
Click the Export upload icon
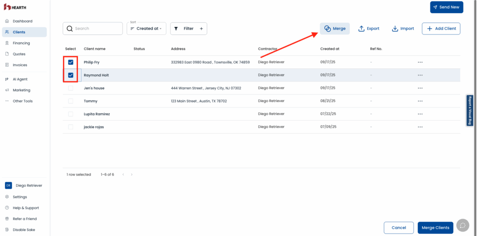[361, 28]
